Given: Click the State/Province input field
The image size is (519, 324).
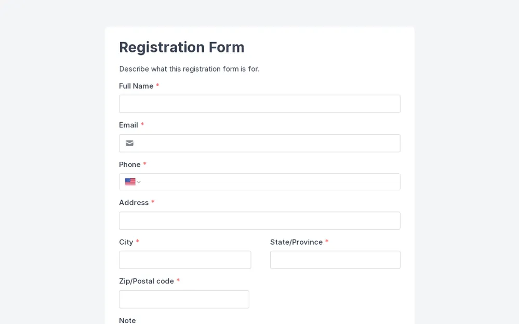Looking at the screenshot, I should (x=335, y=260).
